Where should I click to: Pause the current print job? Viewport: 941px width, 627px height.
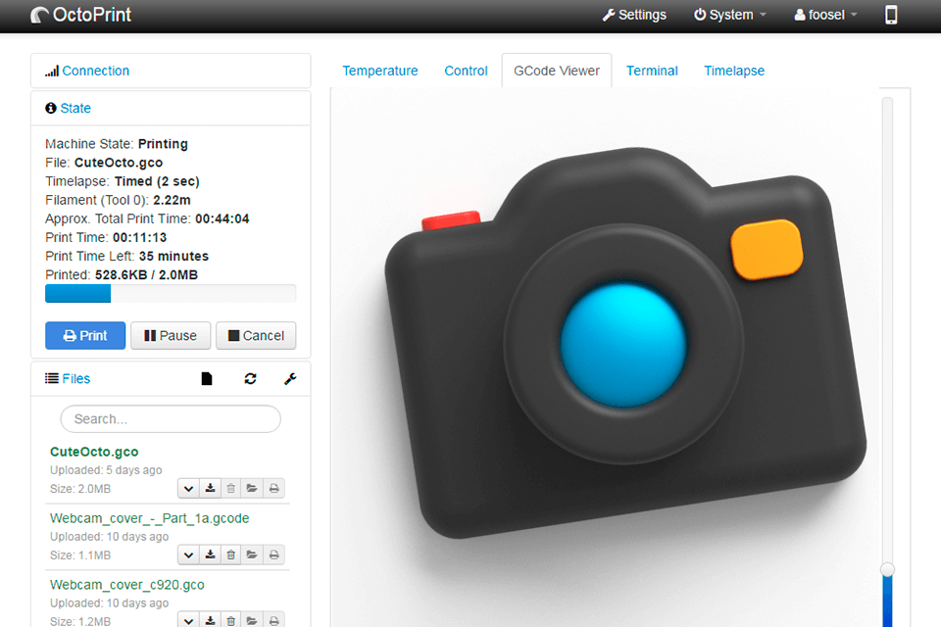pos(170,335)
